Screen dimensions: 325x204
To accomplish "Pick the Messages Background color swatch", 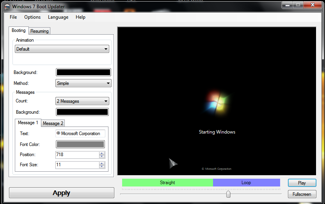I will [x=82, y=112].
